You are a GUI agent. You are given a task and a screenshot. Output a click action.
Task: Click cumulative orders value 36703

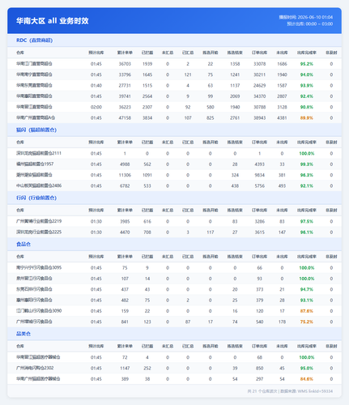[125, 64]
